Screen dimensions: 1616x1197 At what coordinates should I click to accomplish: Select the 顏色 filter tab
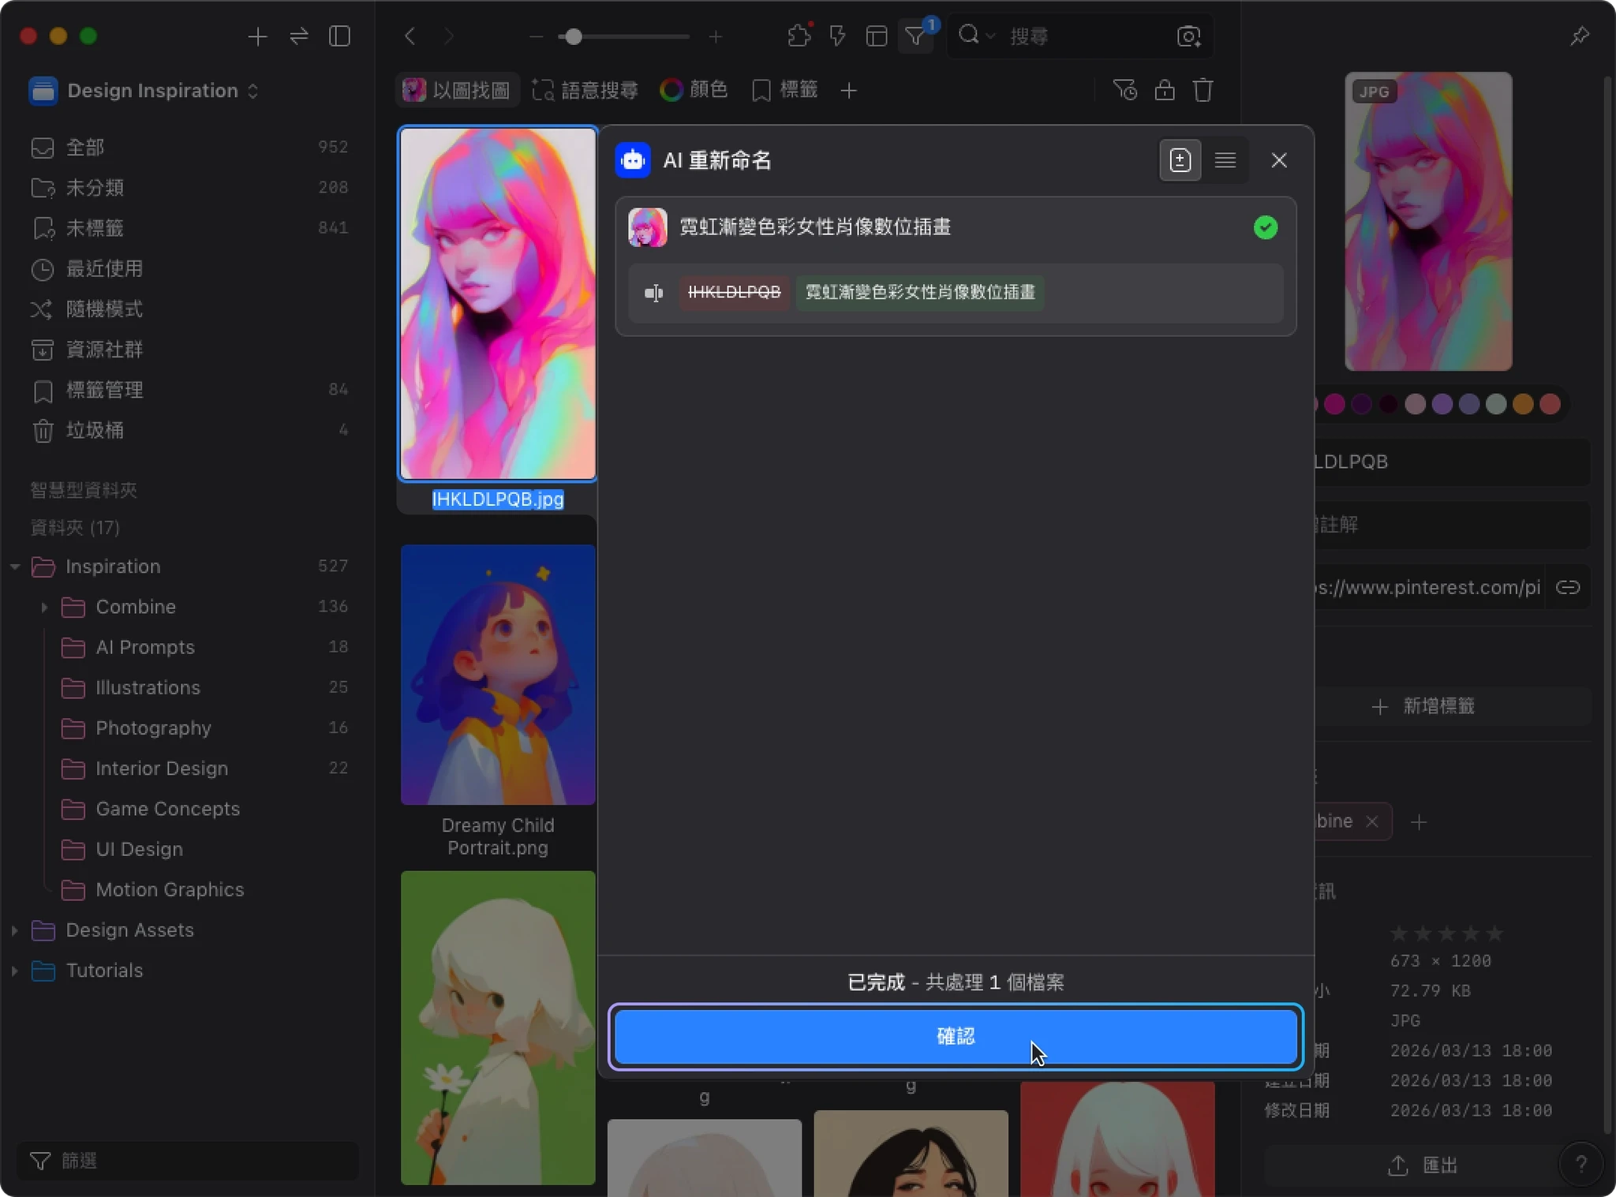click(694, 90)
